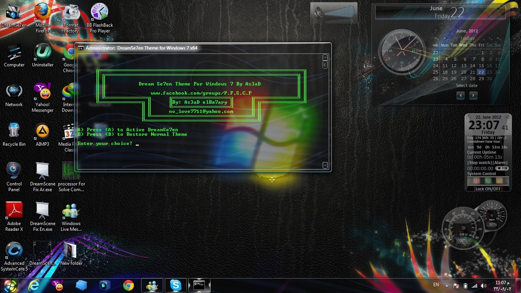Image resolution: width=521 pixels, height=293 pixels.
Task: Open Yahoo! Messenger desktop shortcut
Action: pos(42,98)
